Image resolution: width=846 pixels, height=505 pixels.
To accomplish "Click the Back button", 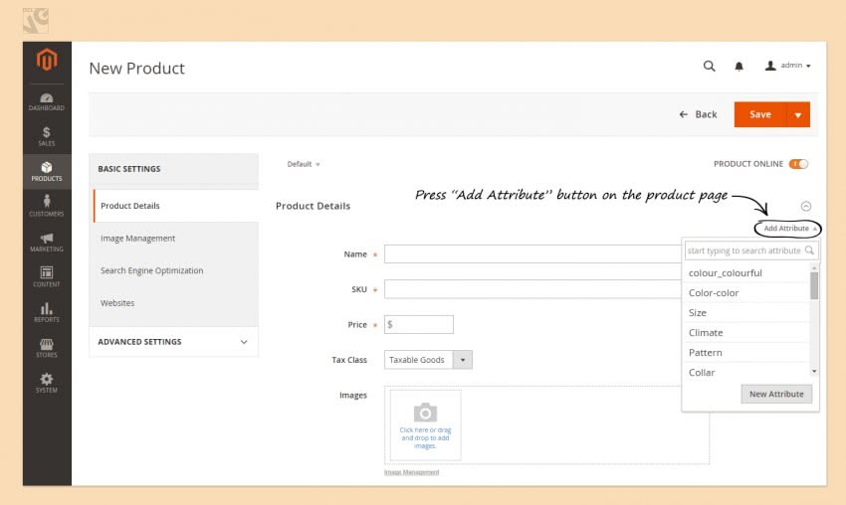I will 698,114.
